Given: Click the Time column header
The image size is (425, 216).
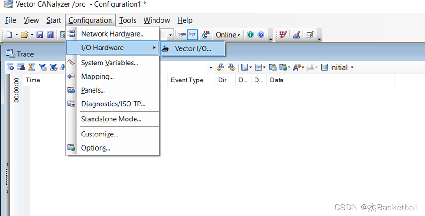Looking at the screenshot, I should 33,80.
